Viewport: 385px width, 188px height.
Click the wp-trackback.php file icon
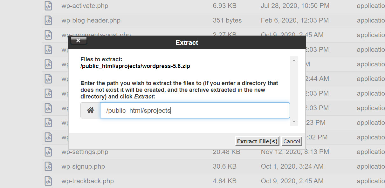(x=48, y=181)
